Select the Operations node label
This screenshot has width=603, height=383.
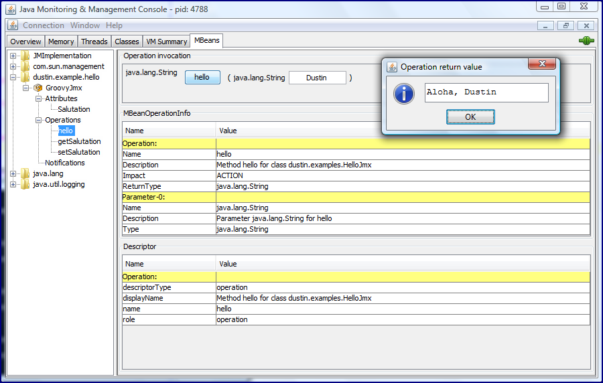point(63,121)
